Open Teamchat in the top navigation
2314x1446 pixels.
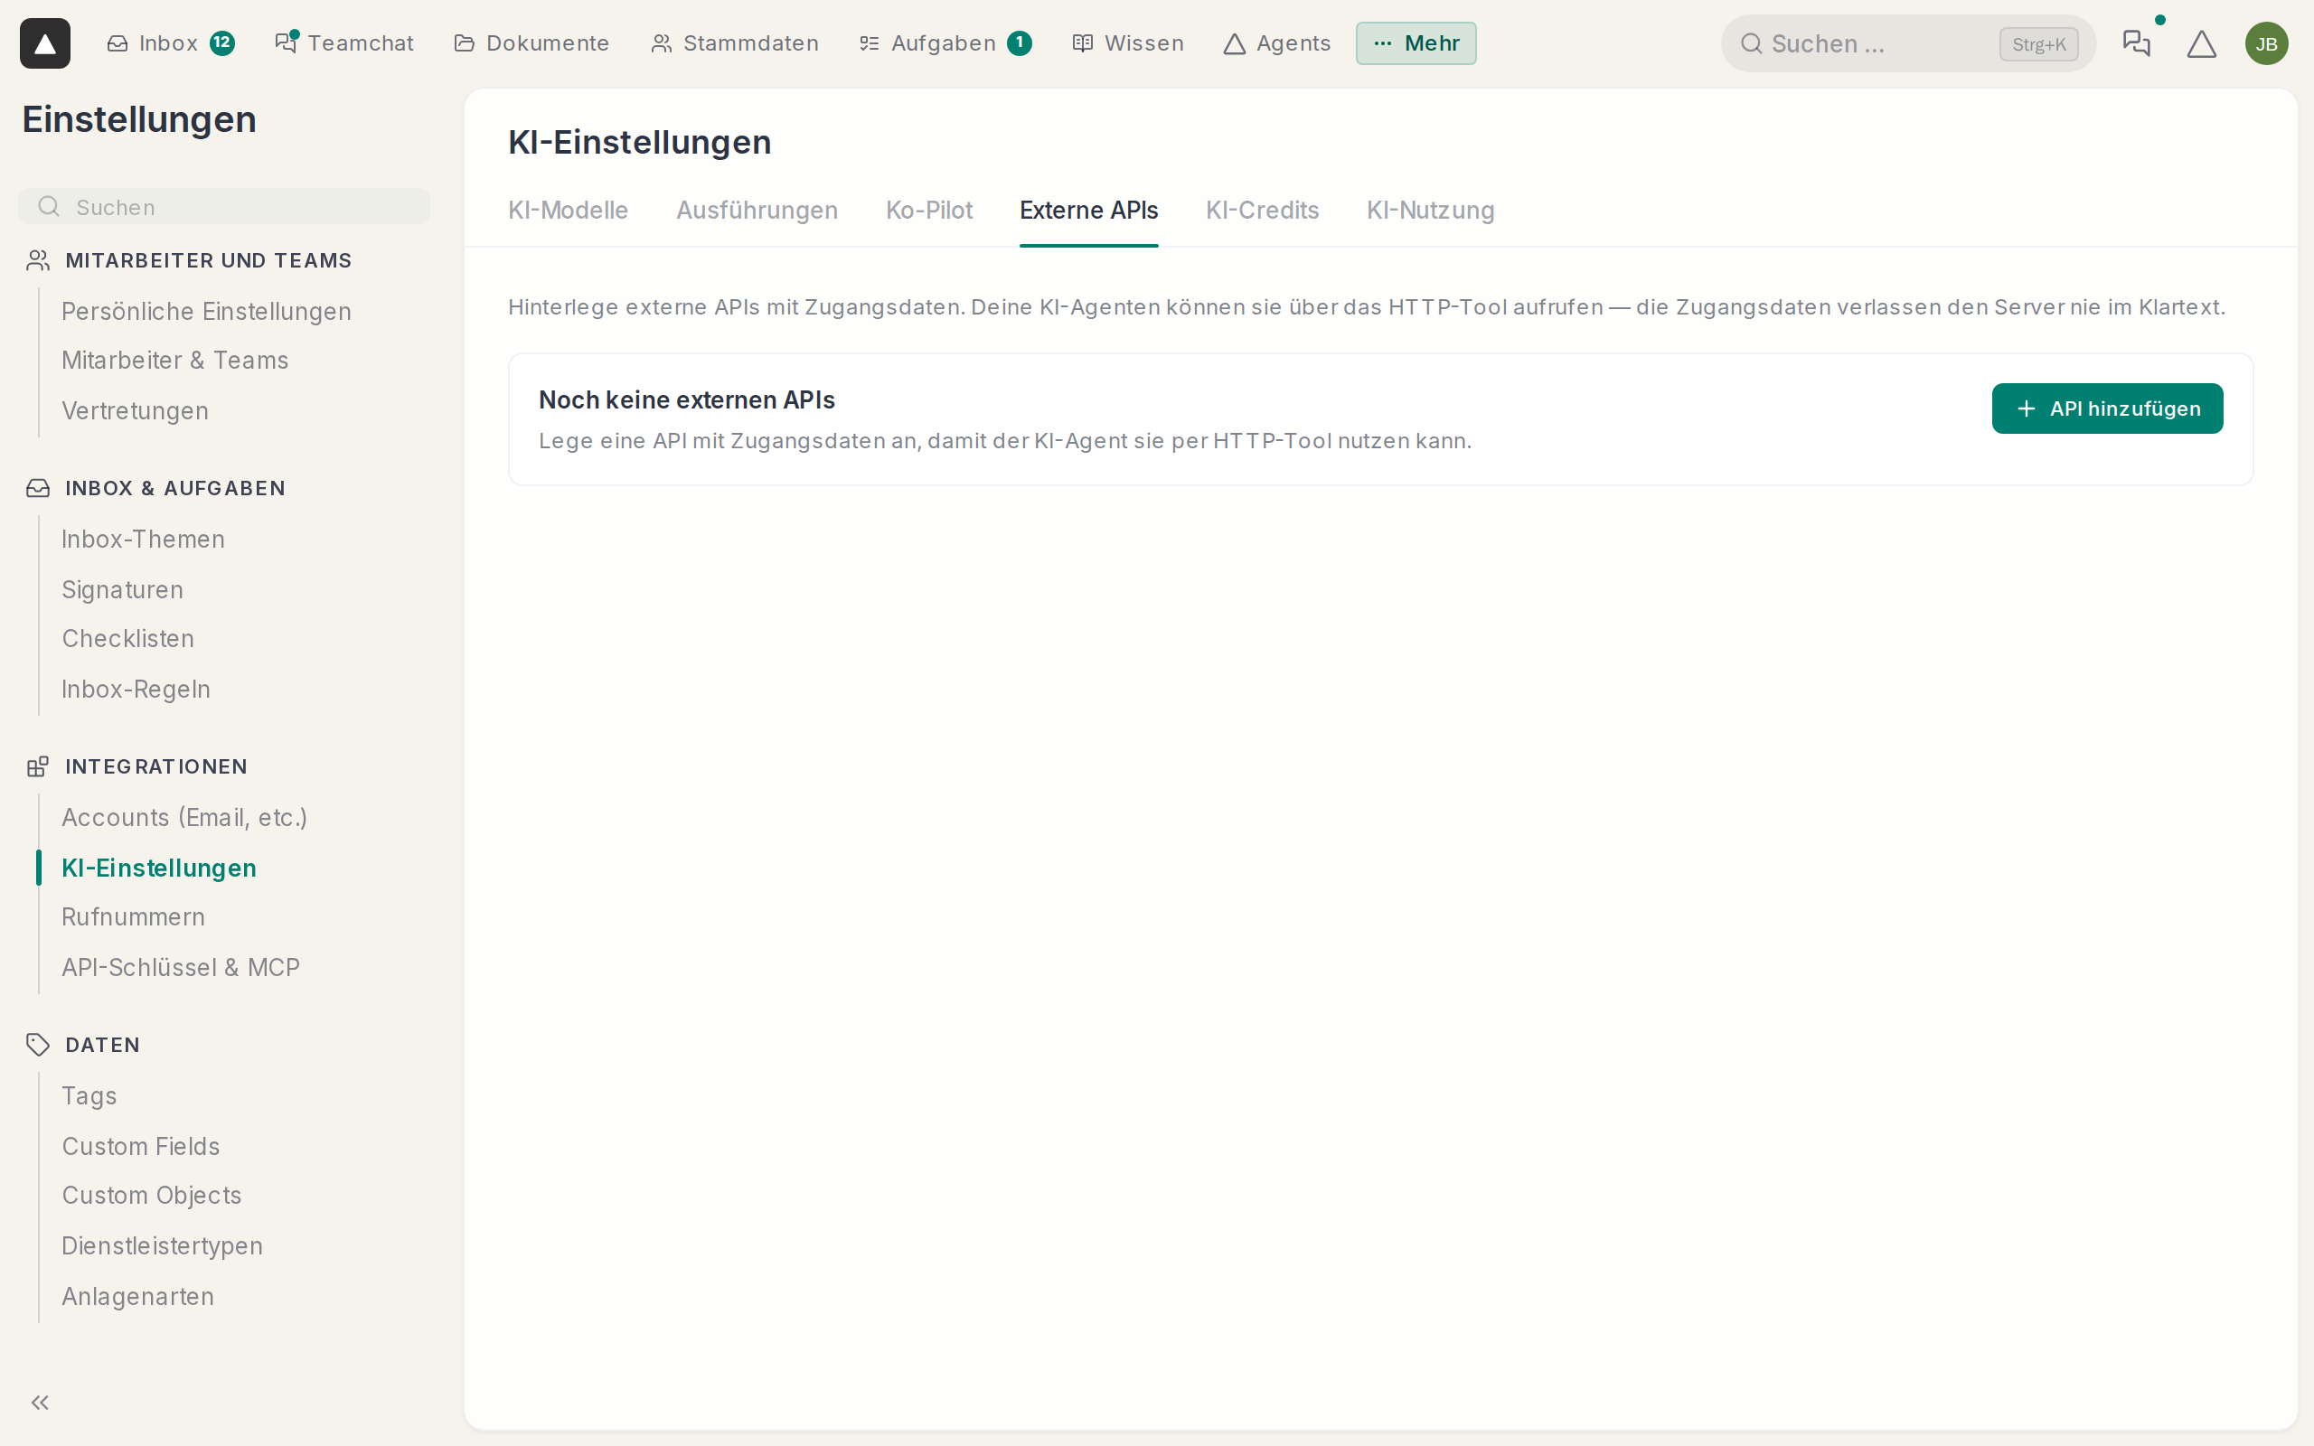point(344,43)
